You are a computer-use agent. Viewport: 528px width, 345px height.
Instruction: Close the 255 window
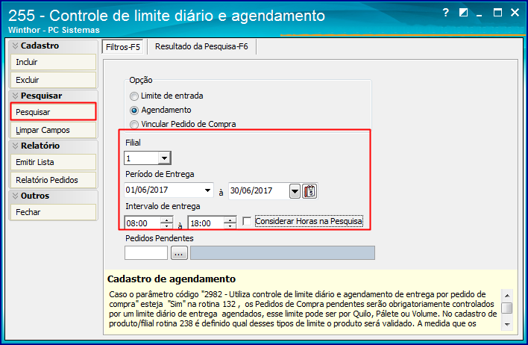point(515,13)
